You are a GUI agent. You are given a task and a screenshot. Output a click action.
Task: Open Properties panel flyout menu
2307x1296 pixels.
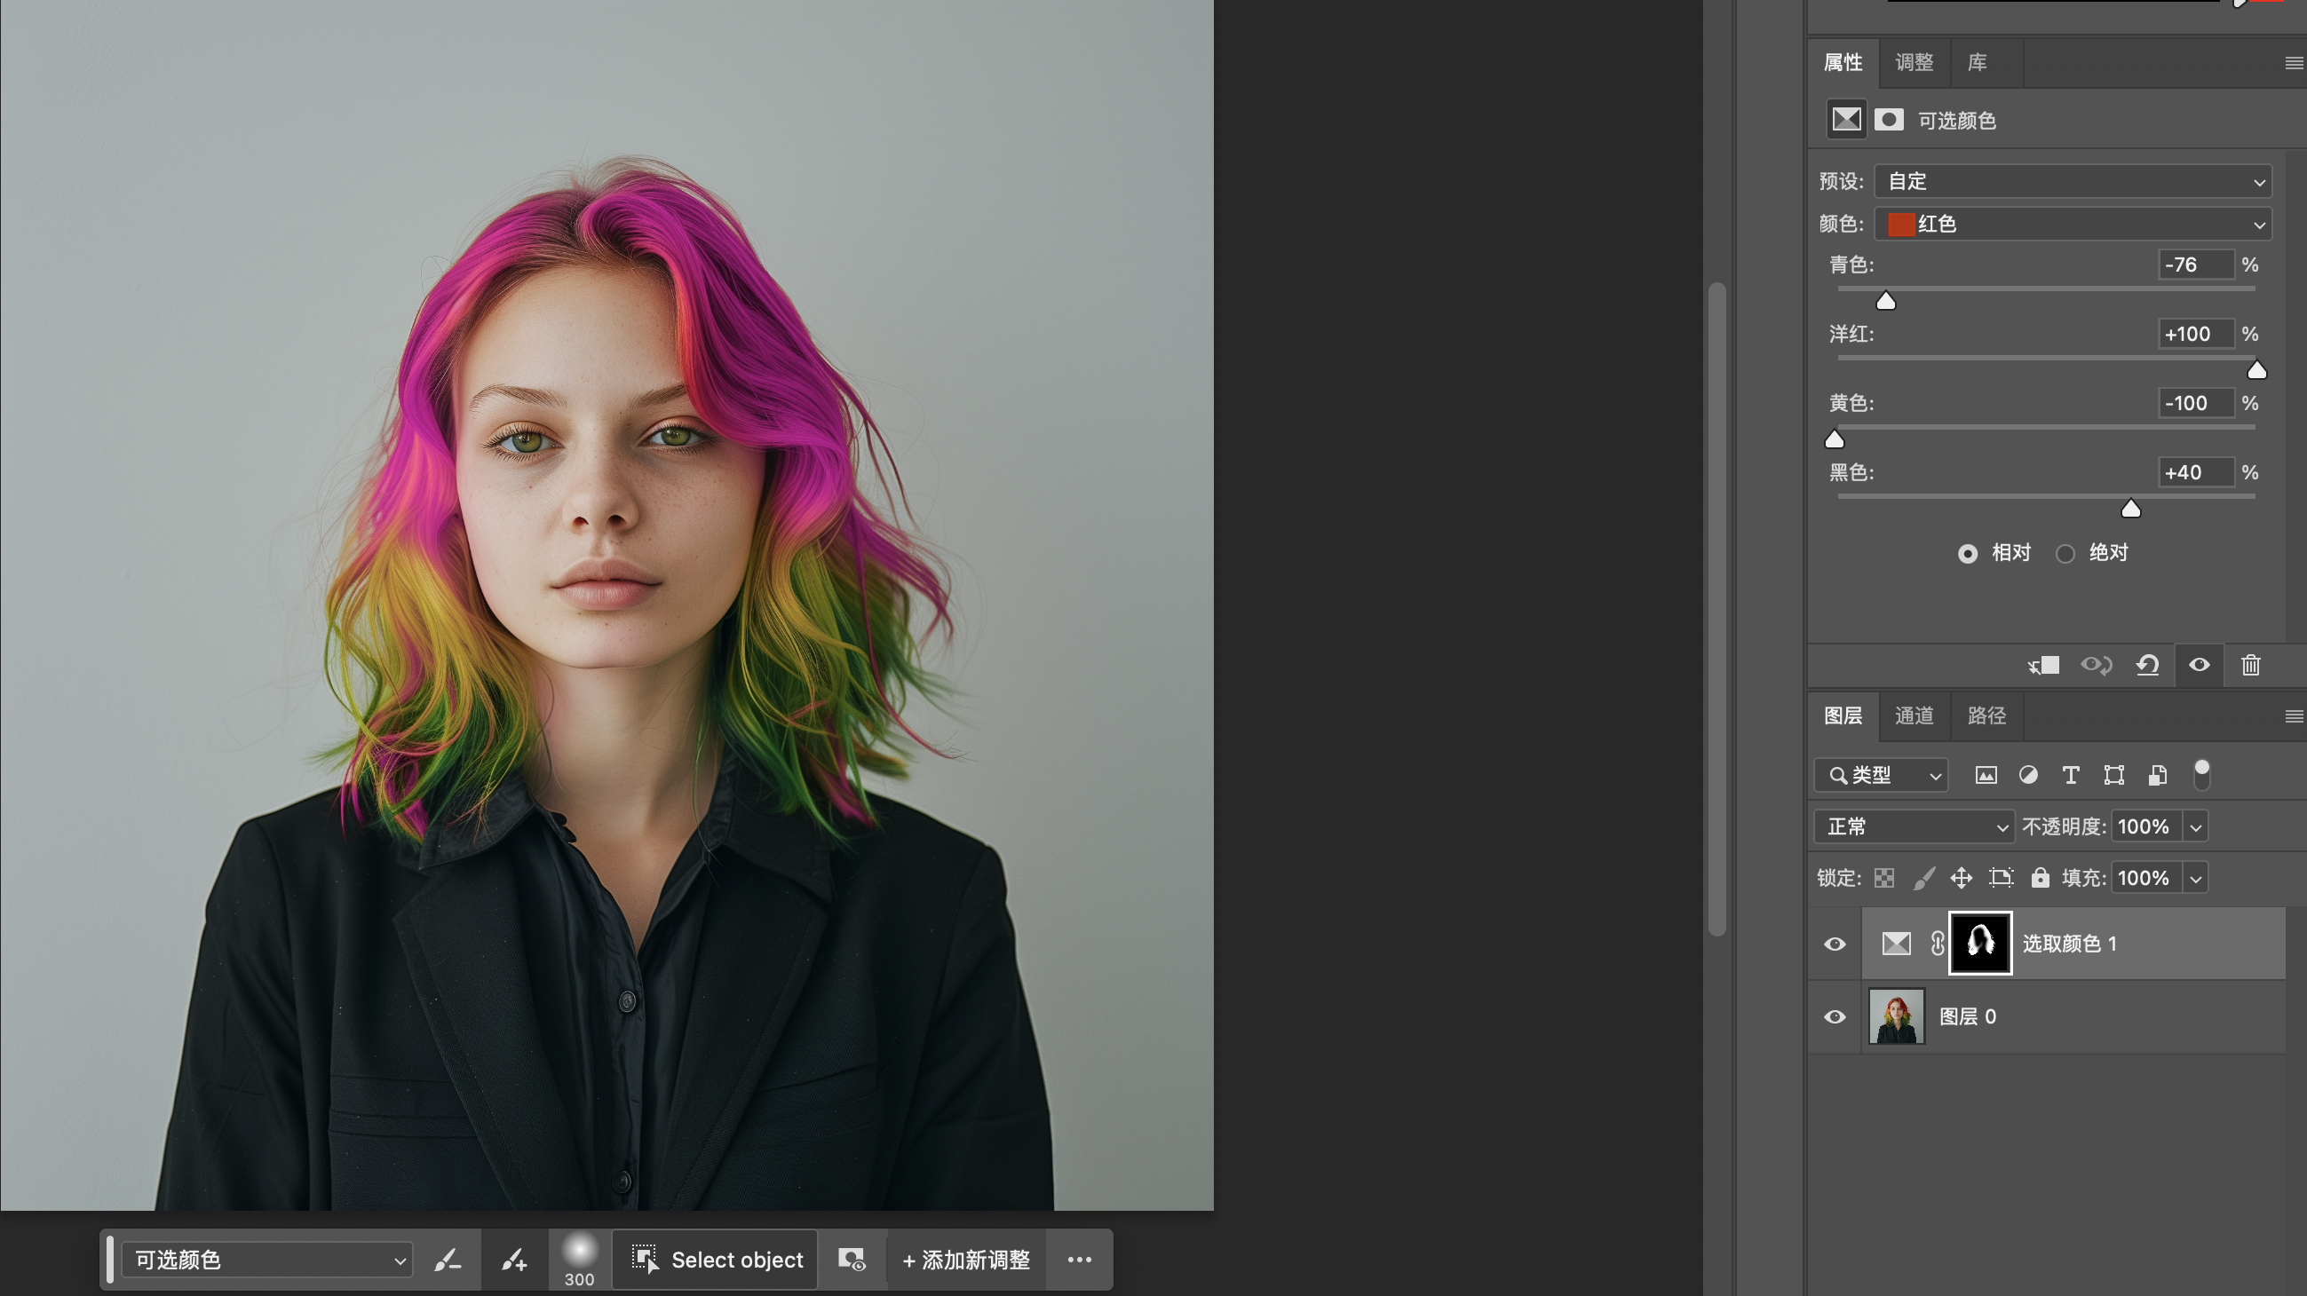click(x=2294, y=64)
